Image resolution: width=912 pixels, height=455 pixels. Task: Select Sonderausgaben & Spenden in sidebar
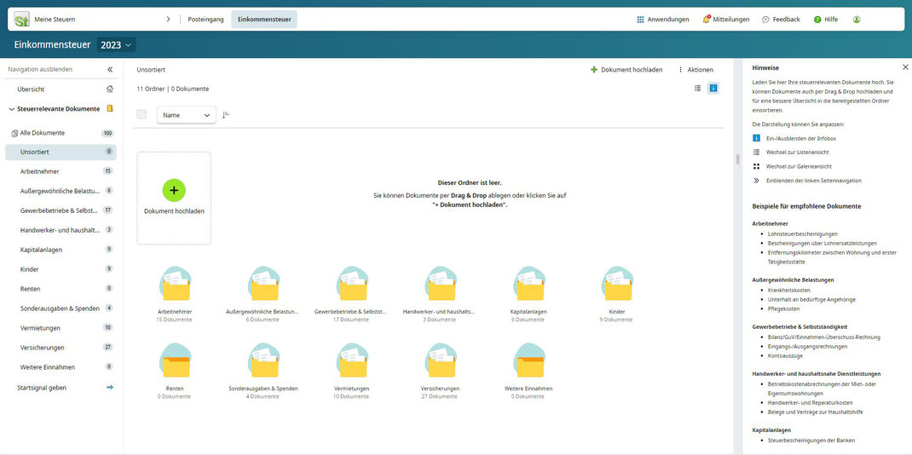(x=61, y=308)
